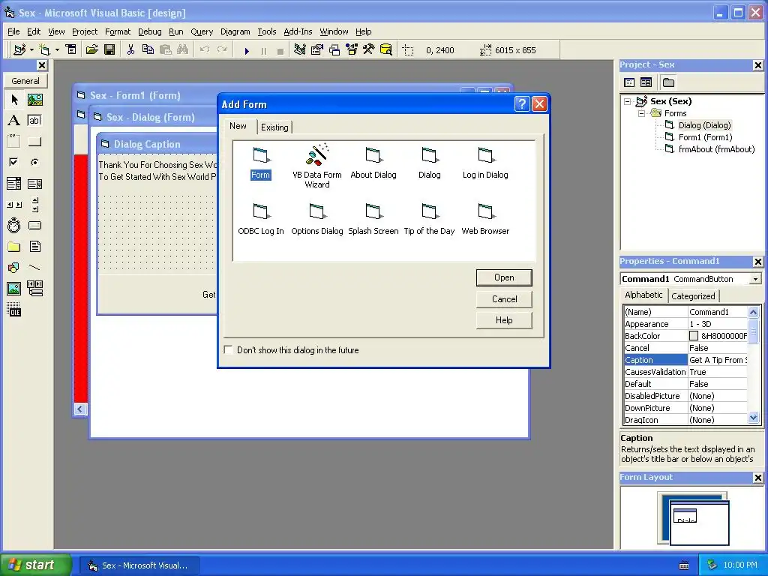Select the Pointer tool in the toolbox
This screenshot has width=768, height=576.
14,100
